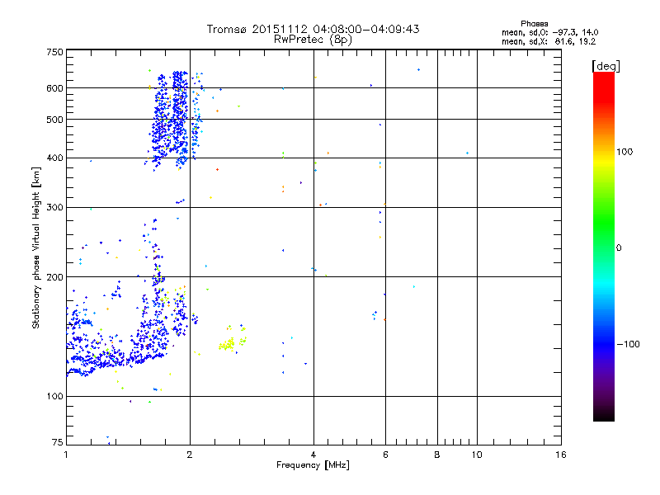Click the 'mean, sd,X: 81.6, 19.2' line

tap(549, 41)
